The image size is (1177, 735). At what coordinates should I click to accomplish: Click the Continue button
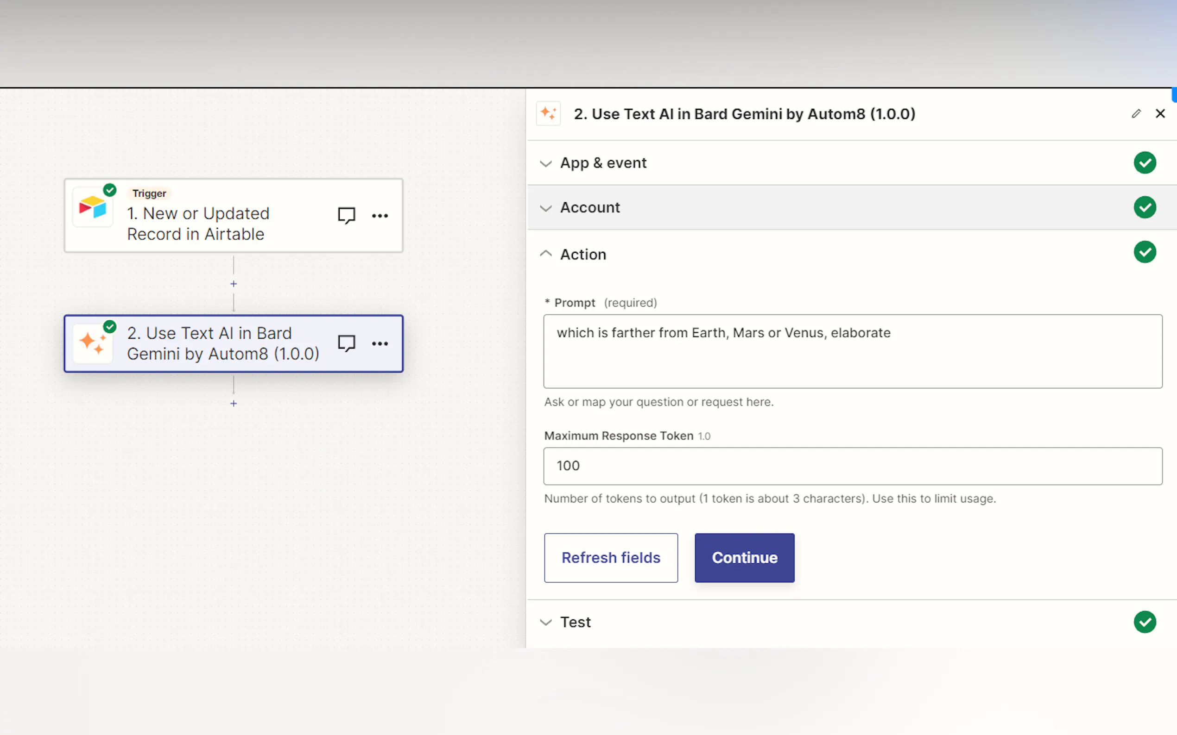tap(744, 558)
